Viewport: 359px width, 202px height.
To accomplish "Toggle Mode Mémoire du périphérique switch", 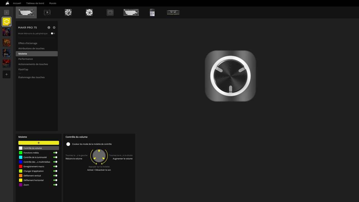I will (x=53, y=34).
